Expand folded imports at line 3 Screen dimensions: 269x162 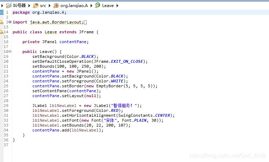point(10,22)
